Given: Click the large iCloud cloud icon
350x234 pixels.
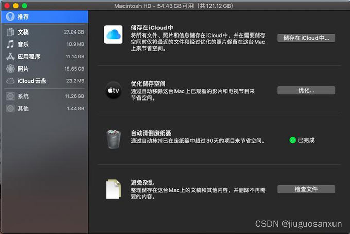Looking at the screenshot, I should [113, 35].
